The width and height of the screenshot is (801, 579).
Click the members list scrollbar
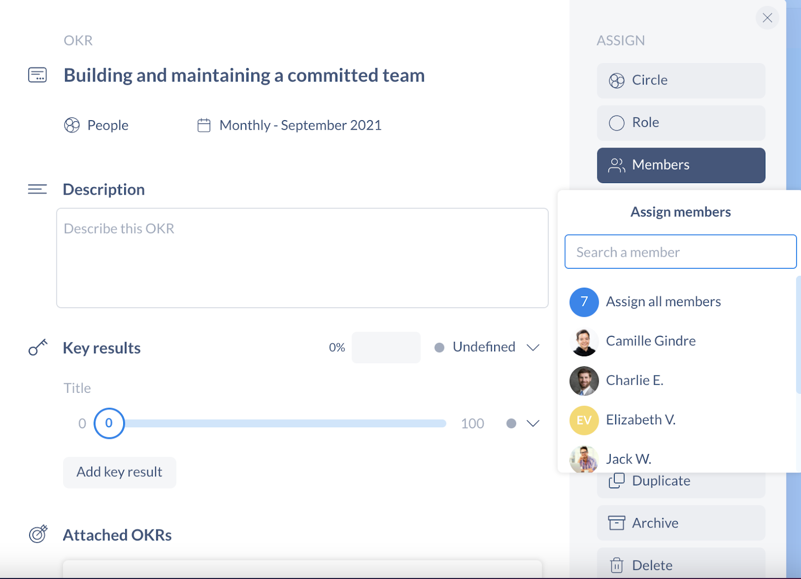[798, 334]
